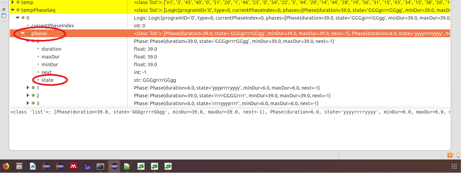This screenshot has height=173, width=462.
Task: Select the currentPhaseIndex variable
Action: tap(52, 26)
